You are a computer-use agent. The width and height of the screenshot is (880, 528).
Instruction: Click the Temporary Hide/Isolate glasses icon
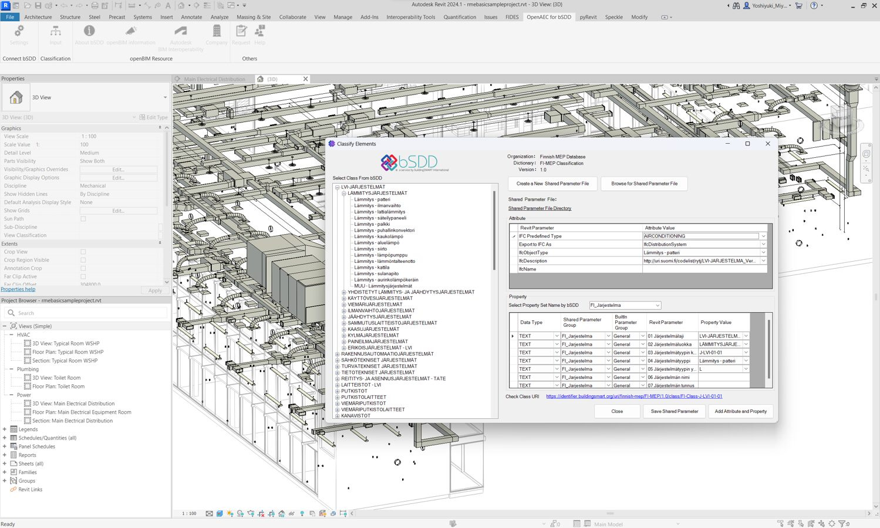point(292,513)
